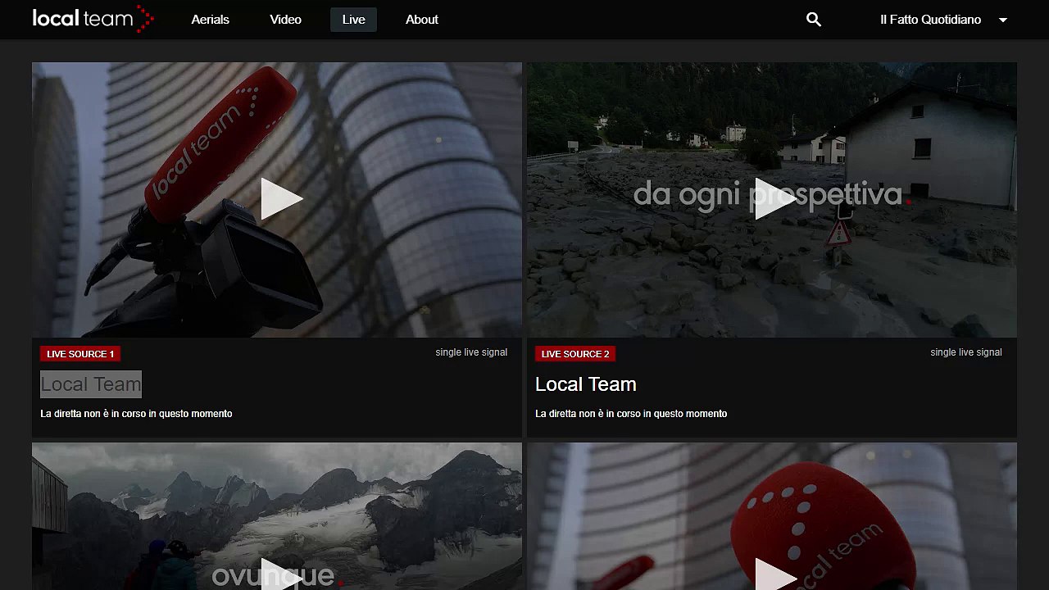Open the Local Team title under Live Source 2
The image size is (1049, 590).
[x=586, y=384]
